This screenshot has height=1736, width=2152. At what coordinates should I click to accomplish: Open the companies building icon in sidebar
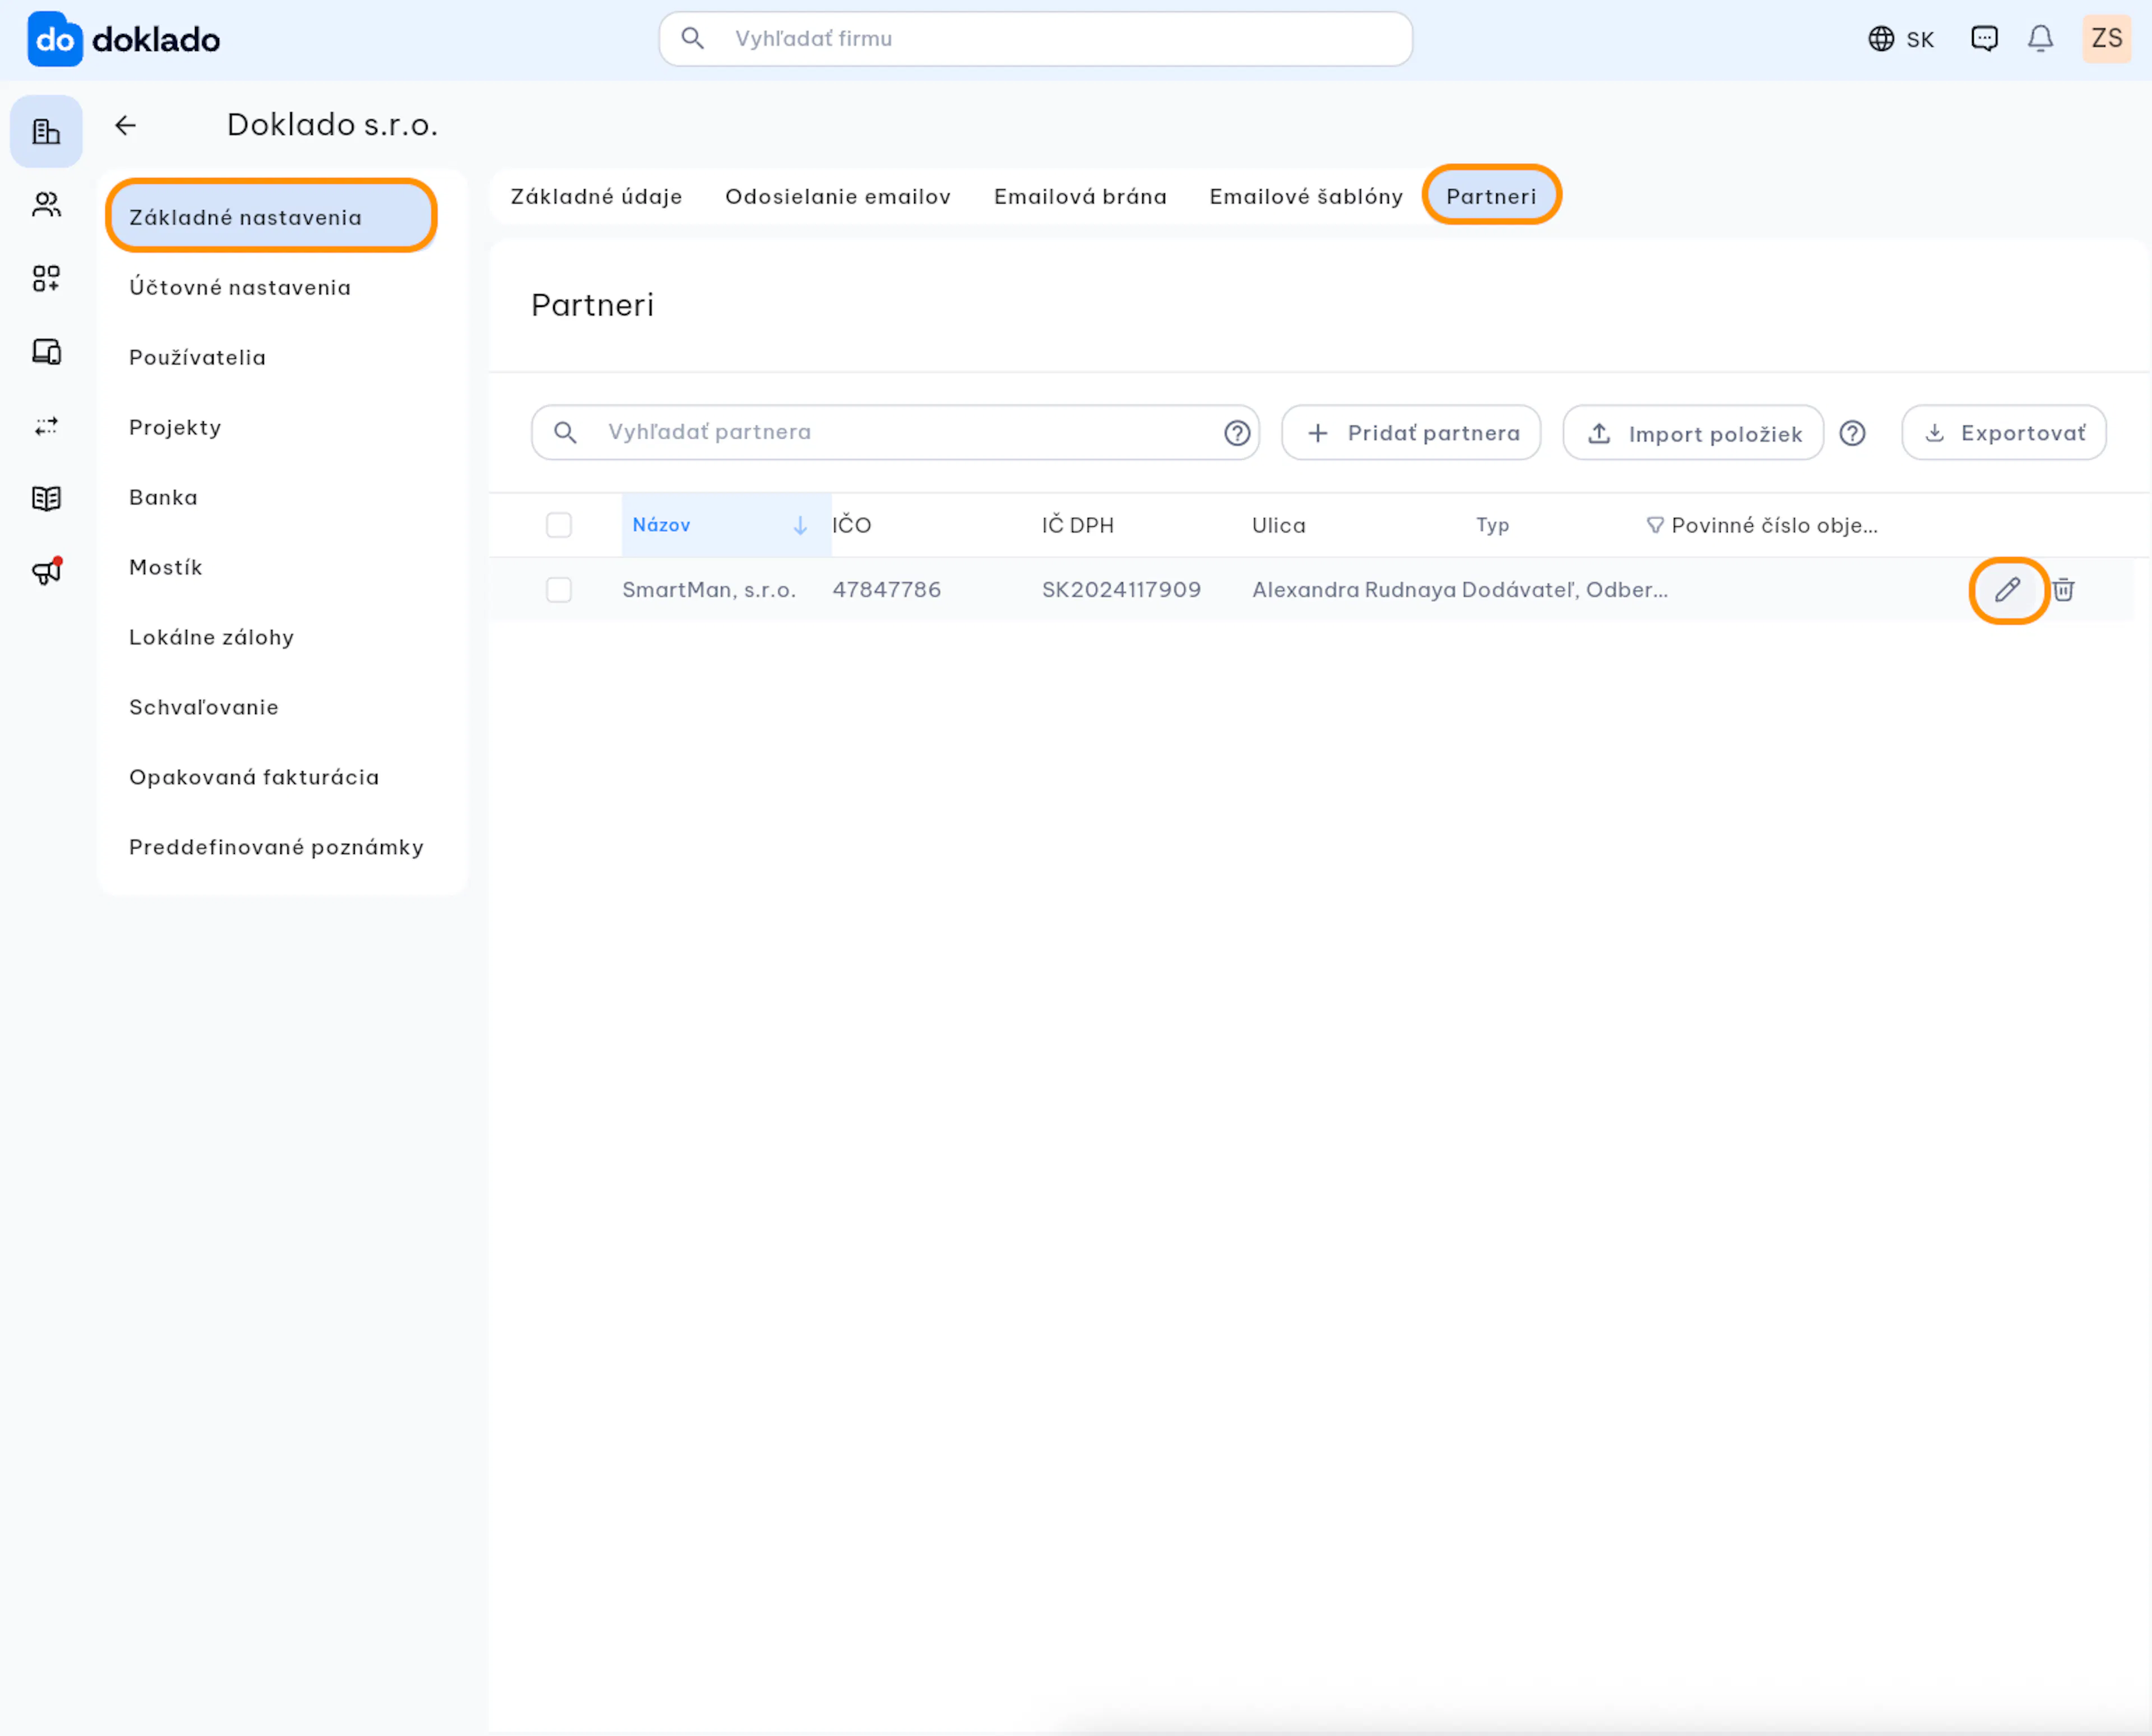click(x=46, y=131)
